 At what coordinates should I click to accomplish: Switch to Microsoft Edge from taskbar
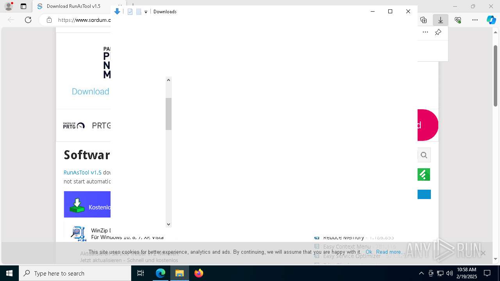(161, 273)
